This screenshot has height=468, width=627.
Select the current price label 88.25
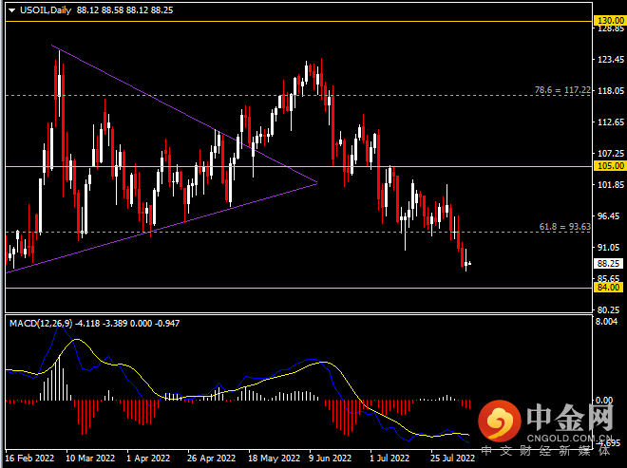tap(608, 263)
